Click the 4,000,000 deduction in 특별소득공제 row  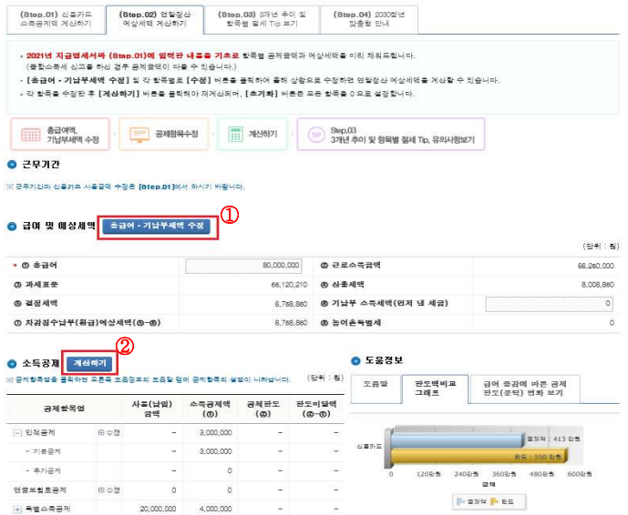pyautogui.click(x=215, y=509)
